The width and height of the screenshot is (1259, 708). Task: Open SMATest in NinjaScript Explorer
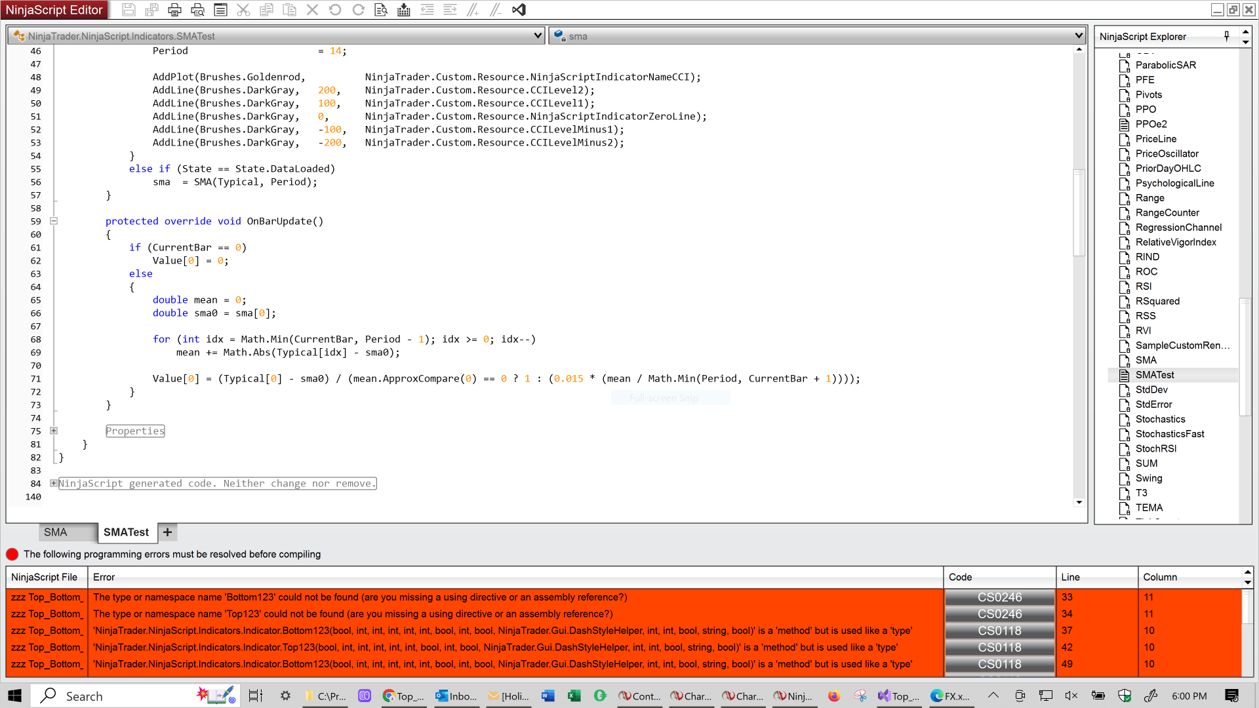tap(1155, 375)
